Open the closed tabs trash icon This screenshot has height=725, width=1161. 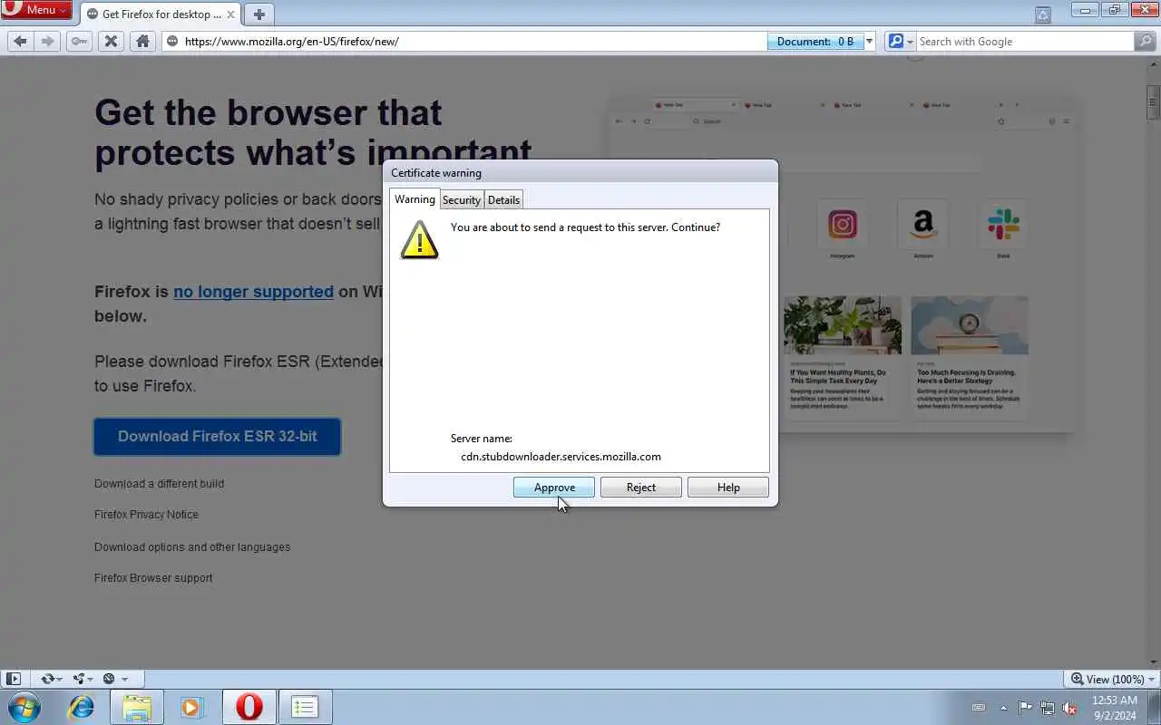tap(1043, 14)
